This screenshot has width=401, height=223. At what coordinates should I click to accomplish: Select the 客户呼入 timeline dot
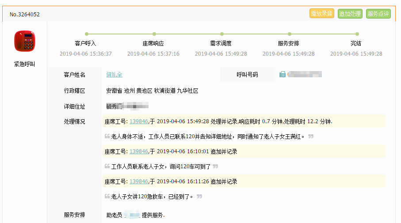coord(87,34)
